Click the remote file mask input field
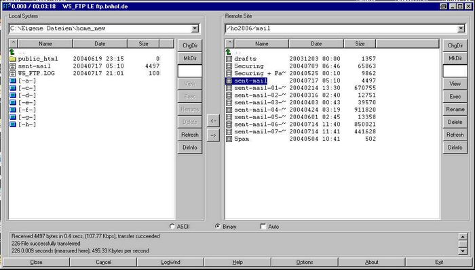The height and width of the screenshot is (270, 475). (x=455, y=71)
